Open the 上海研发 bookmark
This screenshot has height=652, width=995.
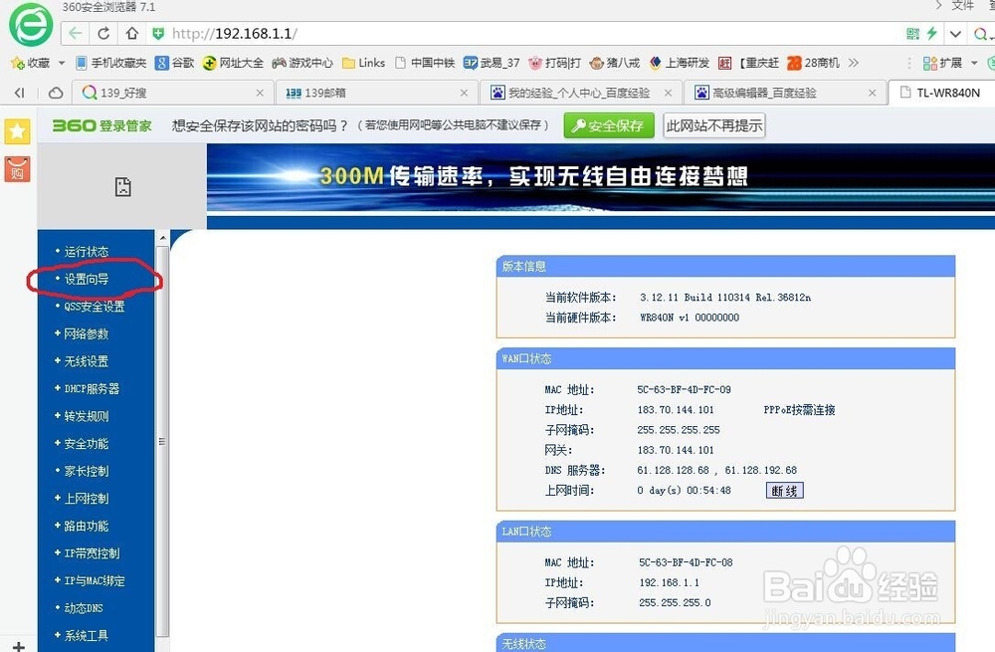tap(679, 63)
